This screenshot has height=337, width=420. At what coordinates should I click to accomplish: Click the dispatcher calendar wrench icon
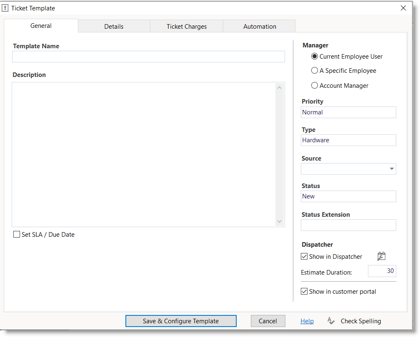click(x=381, y=257)
